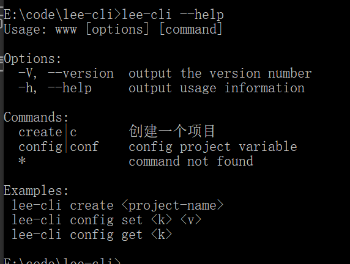Click 'output usage information' description

pyautogui.click(x=217, y=88)
